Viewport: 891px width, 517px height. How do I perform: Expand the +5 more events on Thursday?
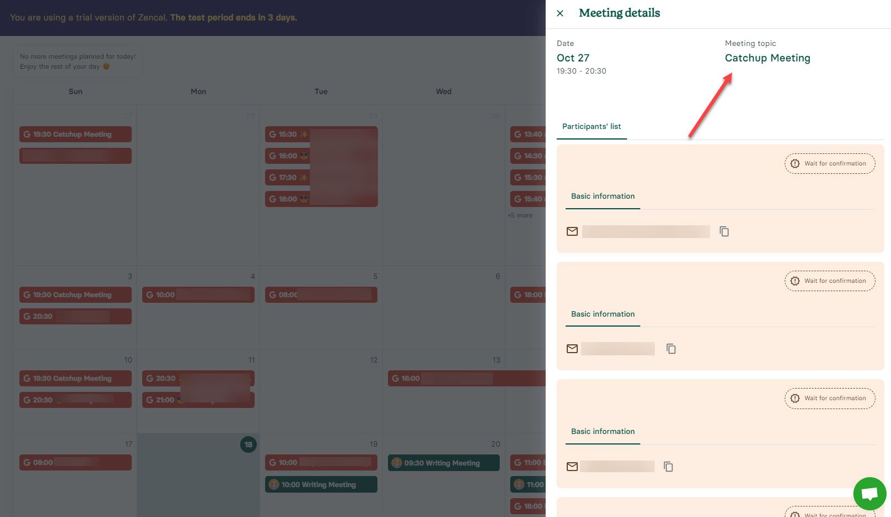coord(520,215)
